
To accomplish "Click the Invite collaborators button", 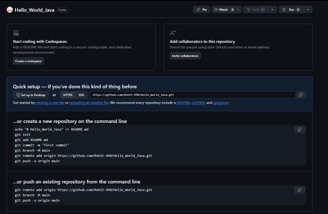I will [185, 56].
